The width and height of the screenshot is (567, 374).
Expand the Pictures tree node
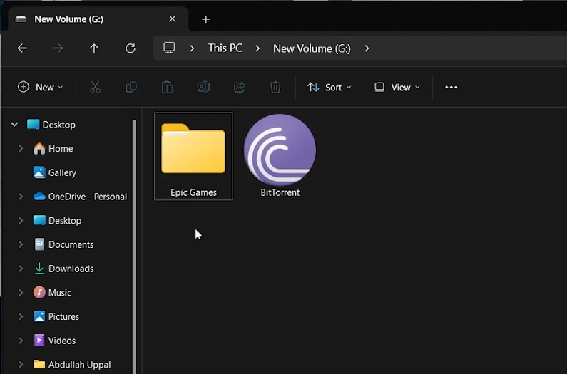[x=21, y=316]
